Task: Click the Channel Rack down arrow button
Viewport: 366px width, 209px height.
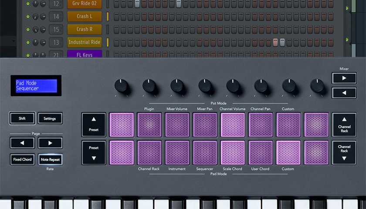Action: tap(344, 153)
